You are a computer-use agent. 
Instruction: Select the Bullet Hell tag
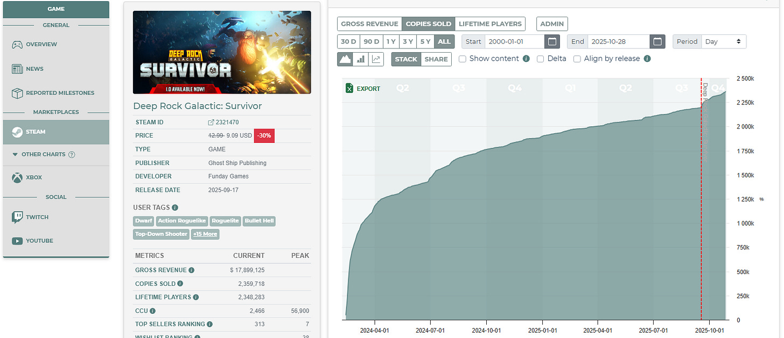click(x=260, y=221)
